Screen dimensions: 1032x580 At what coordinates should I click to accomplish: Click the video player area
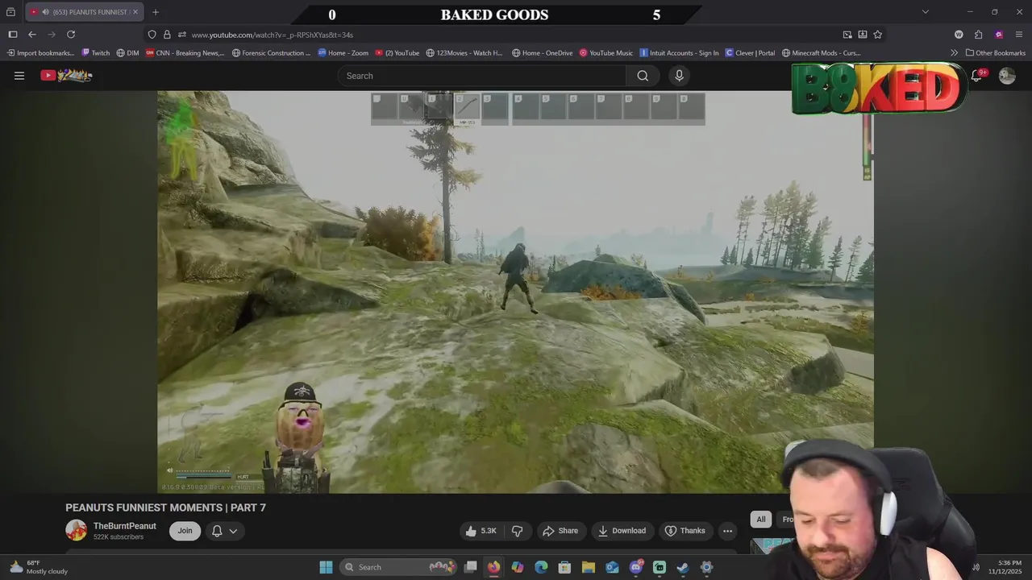[515, 292]
